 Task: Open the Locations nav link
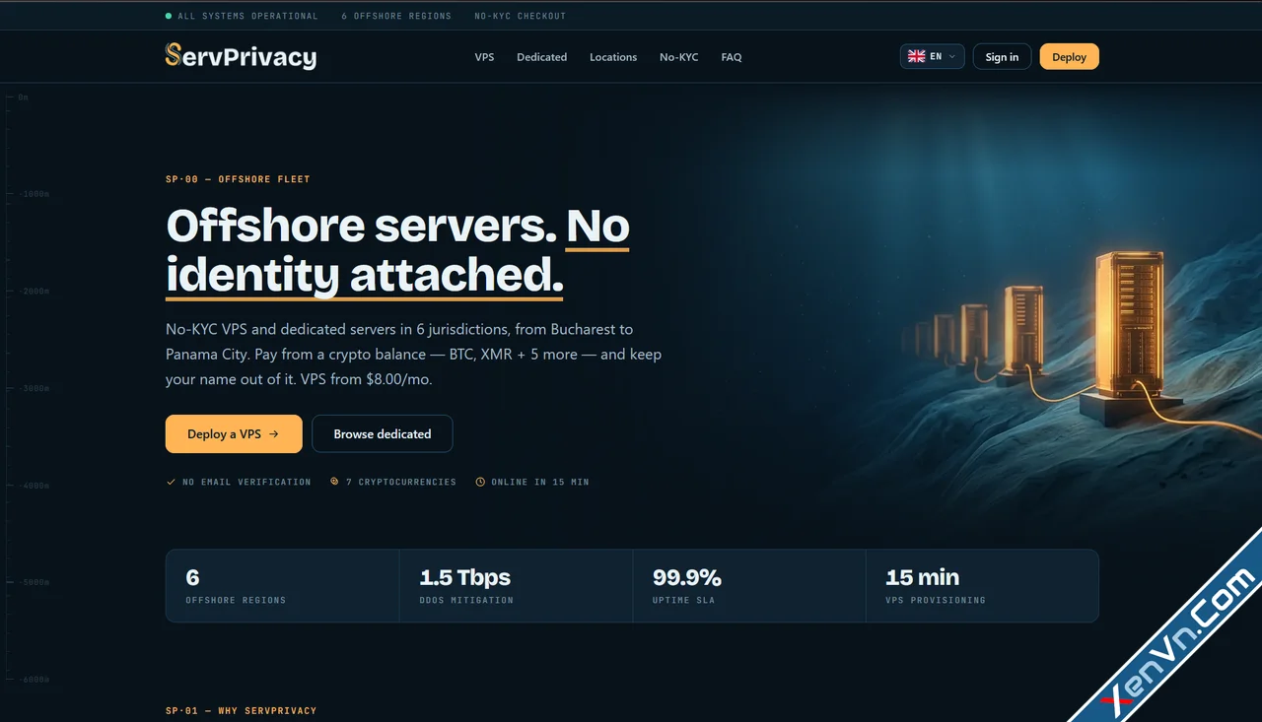pyautogui.click(x=613, y=57)
